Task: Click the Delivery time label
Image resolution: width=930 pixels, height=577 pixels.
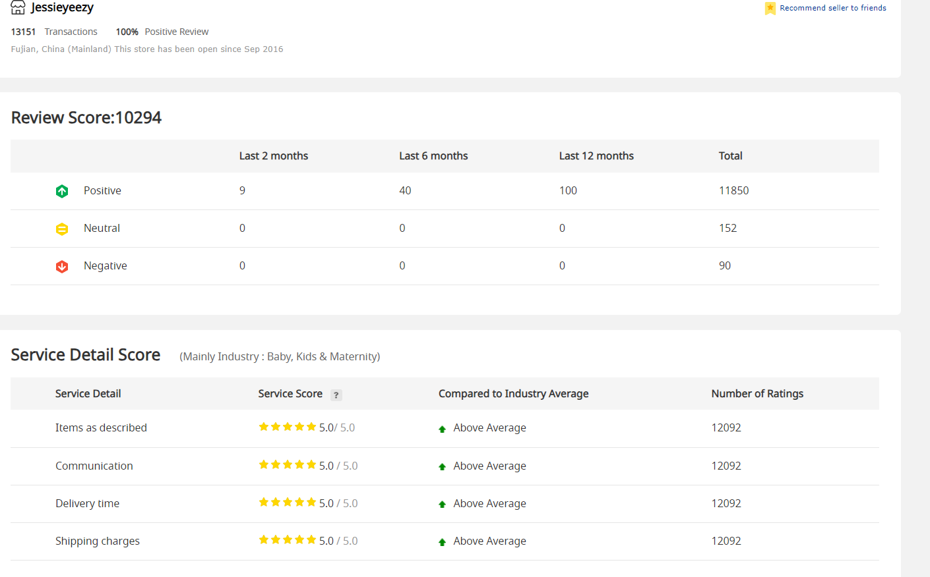Action: click(x=88, y=503)
